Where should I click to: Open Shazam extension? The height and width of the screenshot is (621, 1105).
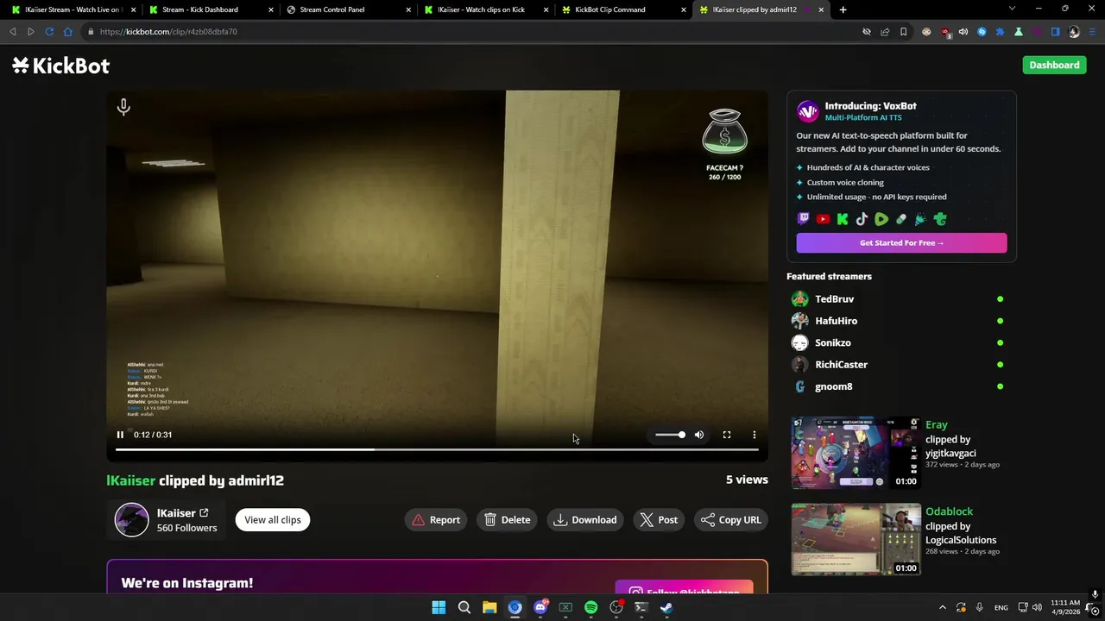point(982,32)
